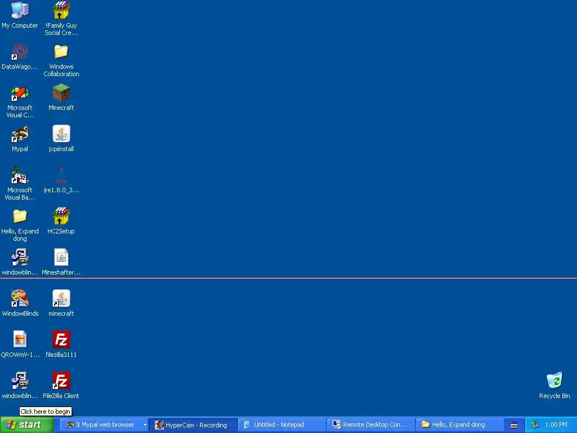Expand the Mypal taskbar group dropdown arrow
This screenshot has height=433, width=577.
point(145,425)
